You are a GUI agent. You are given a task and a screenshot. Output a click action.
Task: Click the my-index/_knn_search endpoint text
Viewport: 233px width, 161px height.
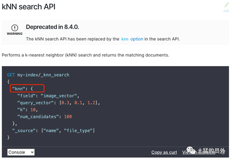[43, 75]
